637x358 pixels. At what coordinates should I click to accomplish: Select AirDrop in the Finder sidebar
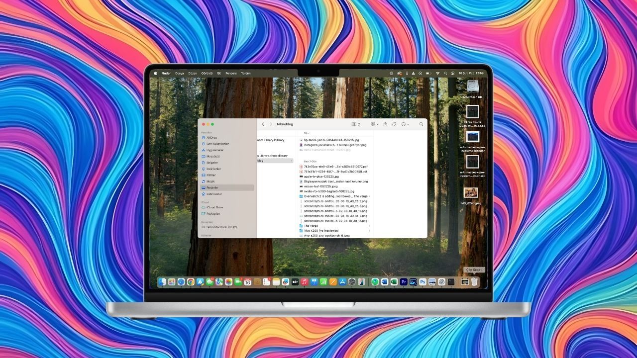coord(212,137)
